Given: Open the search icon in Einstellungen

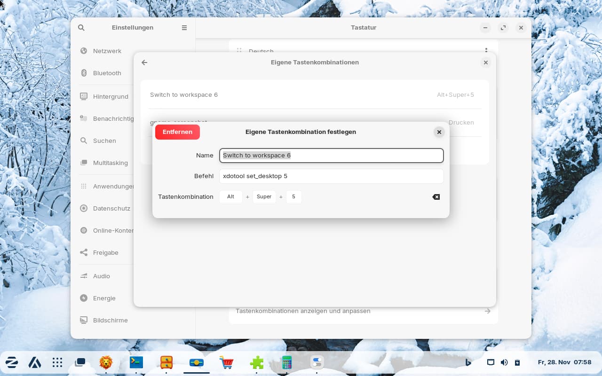Looking at the screenshot, I should [81, 28].
